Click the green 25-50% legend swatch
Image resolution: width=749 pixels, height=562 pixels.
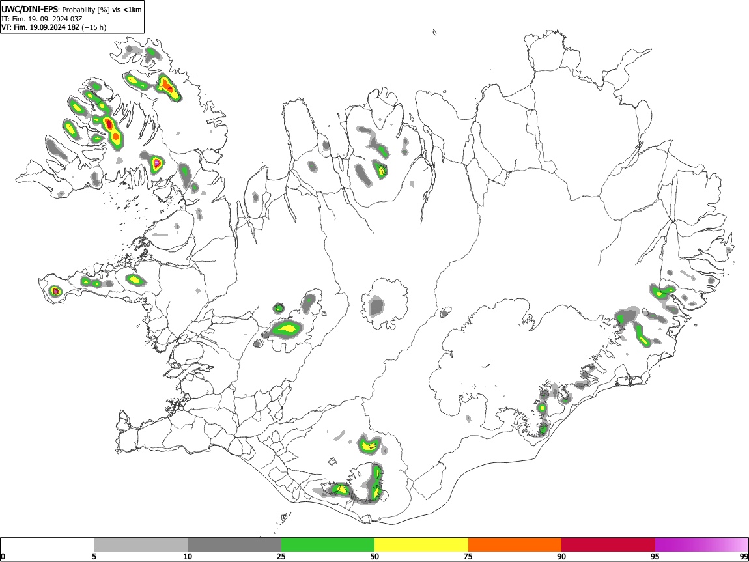328,544
